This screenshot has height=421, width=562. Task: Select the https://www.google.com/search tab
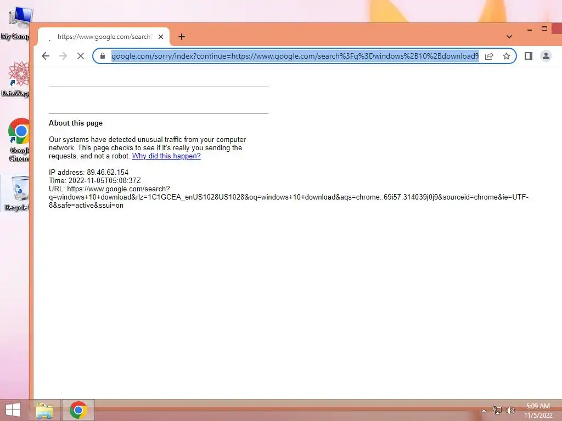[104, 37]
